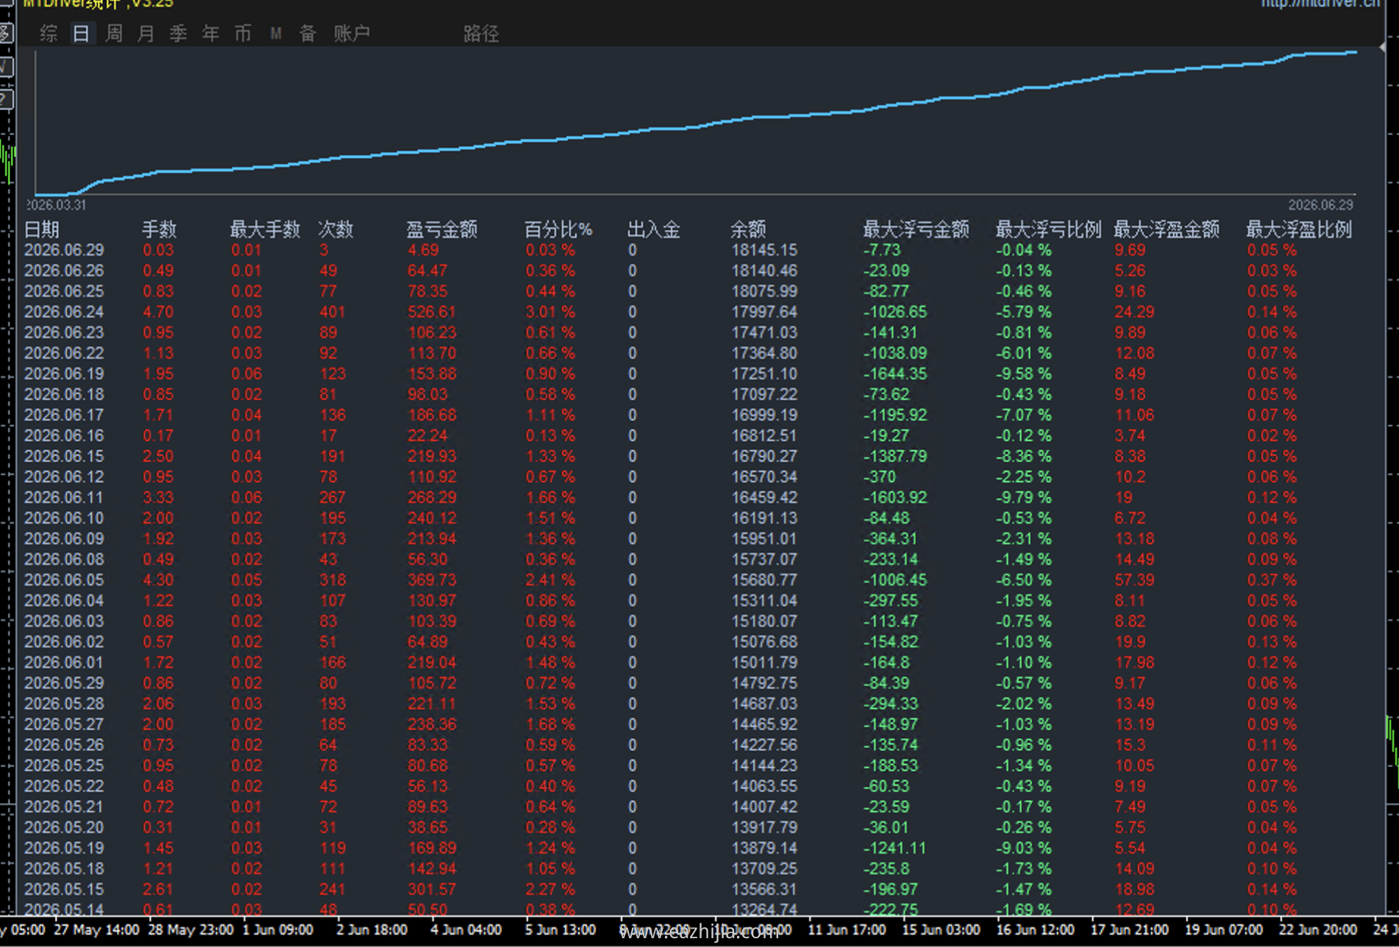Click the floating profit value 57.39
This screenshot has height=947, width=1399.
pyautogui.click(x=1134, y=579)
